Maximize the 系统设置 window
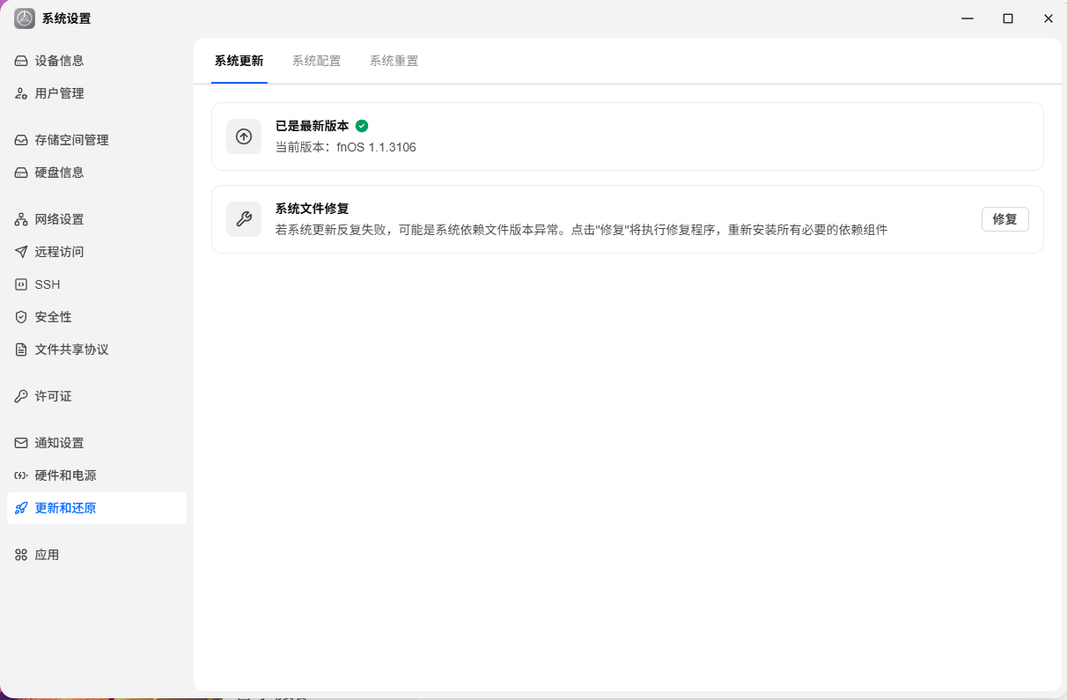The width and height of the screenshot is (1067, 700). [1008, 18]
